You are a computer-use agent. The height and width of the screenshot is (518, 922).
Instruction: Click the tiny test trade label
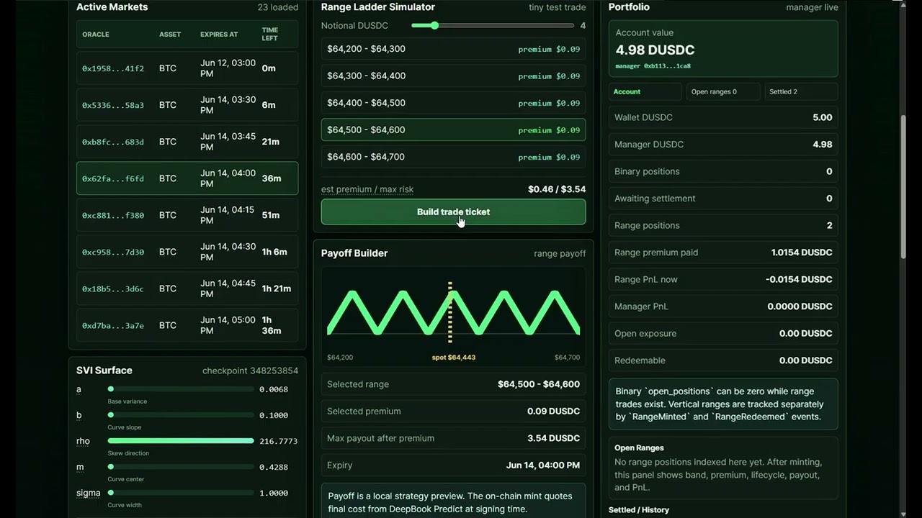[557, 7]
